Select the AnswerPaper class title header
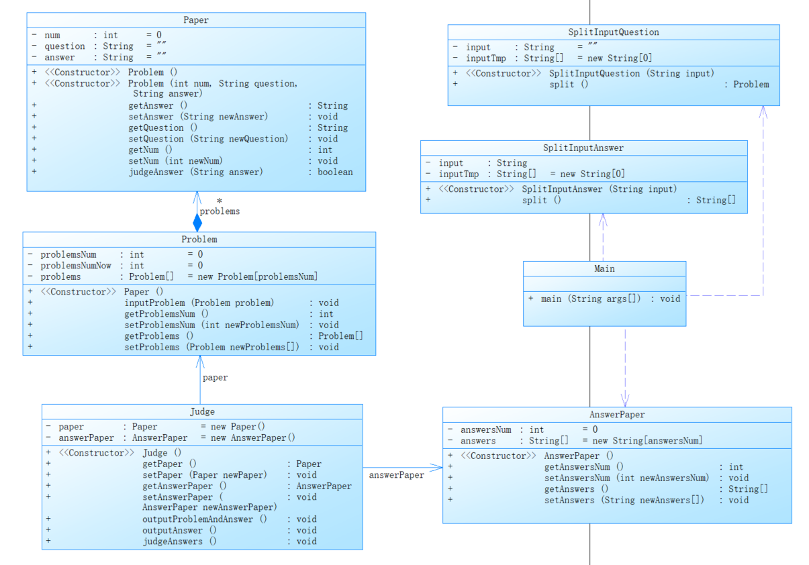809x565 pixels. (617, 415)
